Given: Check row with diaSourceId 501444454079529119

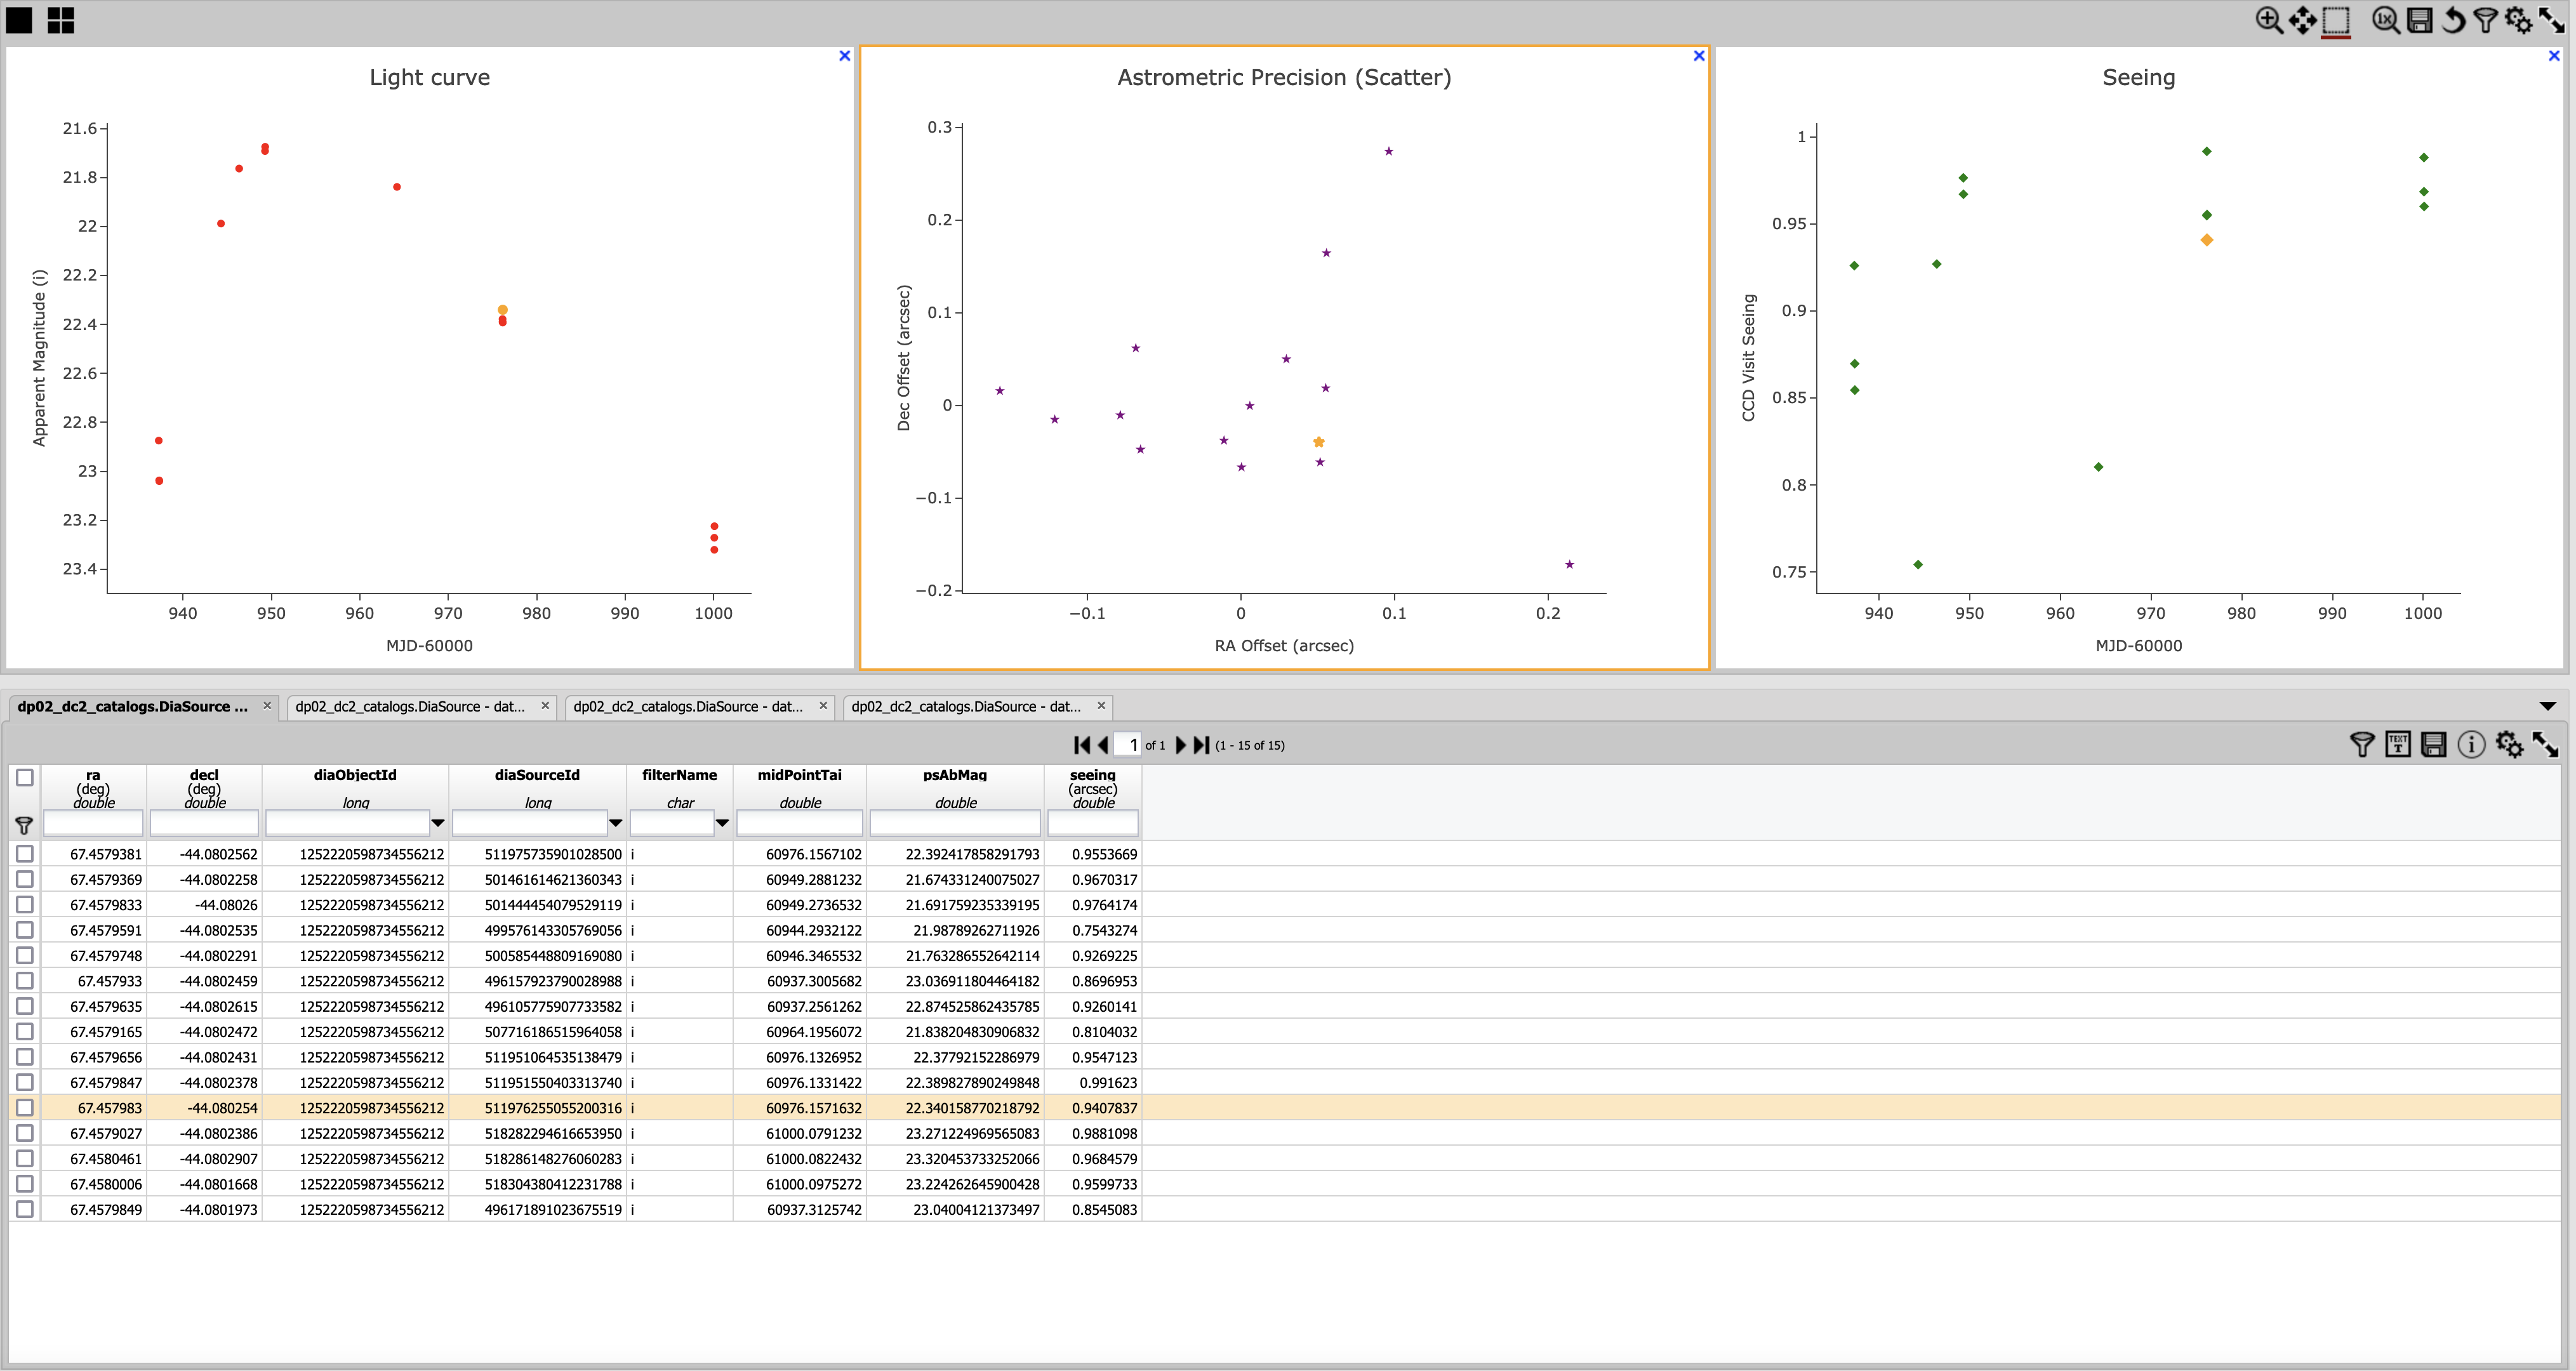Looking at the screenshot, I should 25,905.
